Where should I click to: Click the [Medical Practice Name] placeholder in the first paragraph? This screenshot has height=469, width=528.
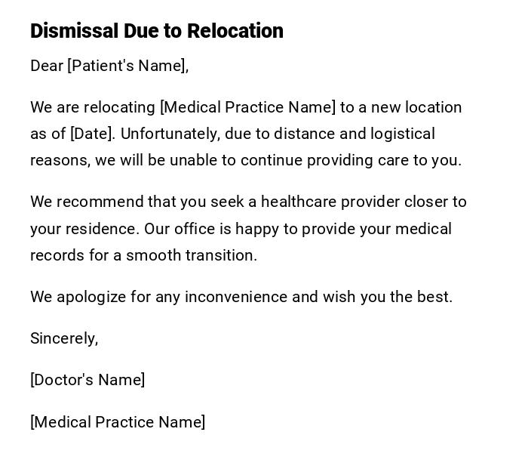pyautogui.click(x=247, y=107)
